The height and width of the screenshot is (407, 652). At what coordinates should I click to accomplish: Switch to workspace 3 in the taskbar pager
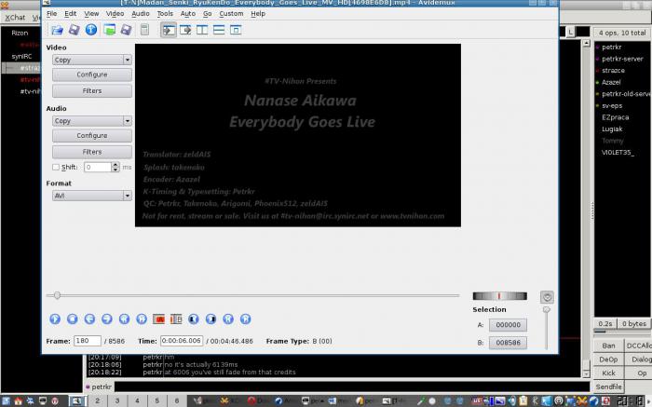(x=117, y=400)
